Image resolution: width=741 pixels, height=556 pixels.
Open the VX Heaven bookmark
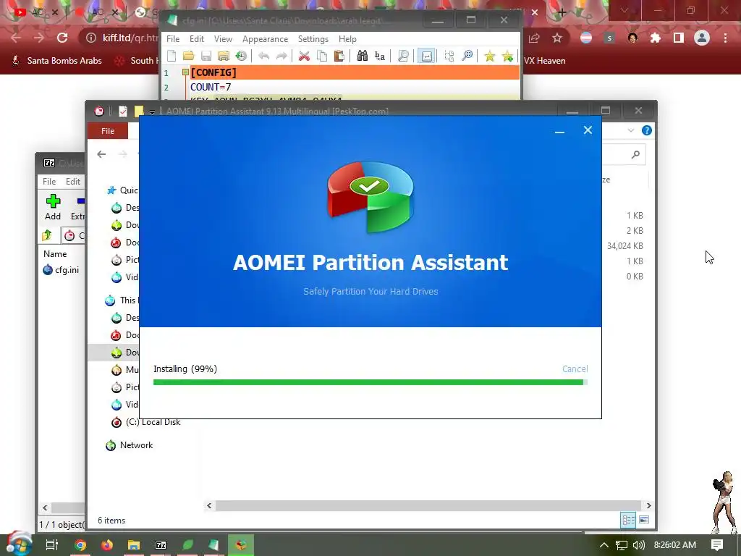click(x=544, y=61)
